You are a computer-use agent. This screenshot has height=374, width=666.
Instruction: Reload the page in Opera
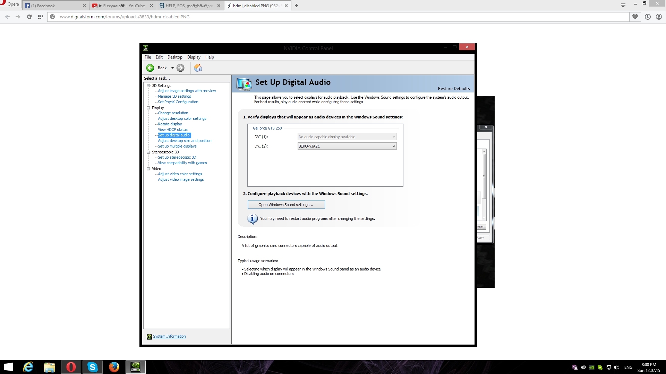29,17
